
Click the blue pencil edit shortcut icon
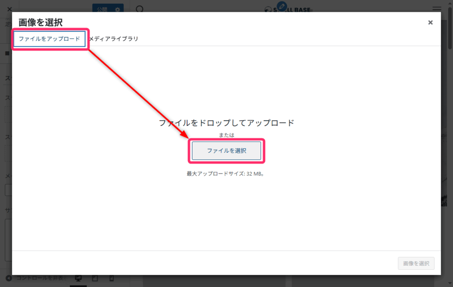pyautogui.click(x=281, y=7)
